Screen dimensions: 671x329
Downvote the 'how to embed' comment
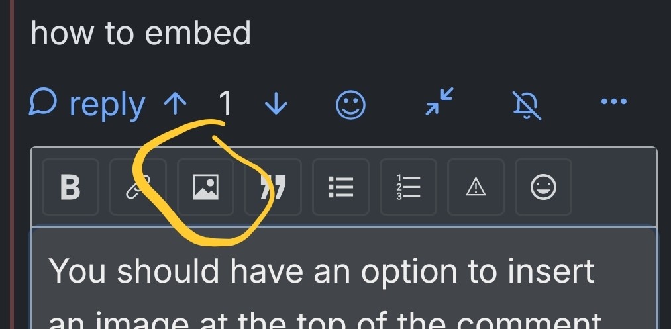click(x=276, y=104)
